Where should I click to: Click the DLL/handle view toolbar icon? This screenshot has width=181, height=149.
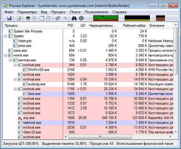(x=48, y=18)
